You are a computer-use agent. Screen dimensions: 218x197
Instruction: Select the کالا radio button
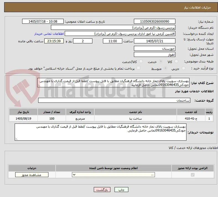176,61
